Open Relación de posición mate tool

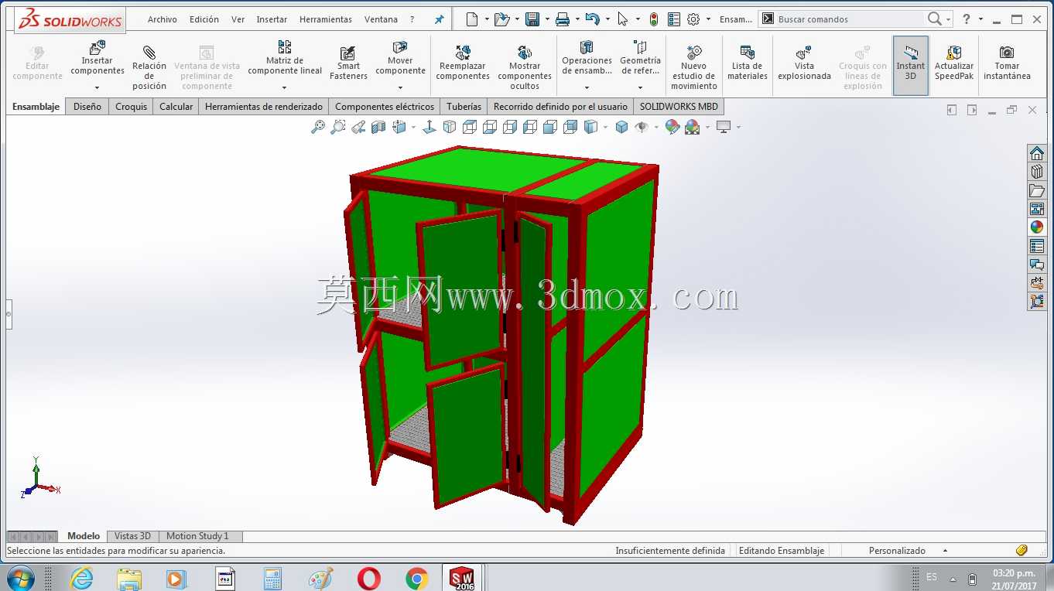(149, 67)
